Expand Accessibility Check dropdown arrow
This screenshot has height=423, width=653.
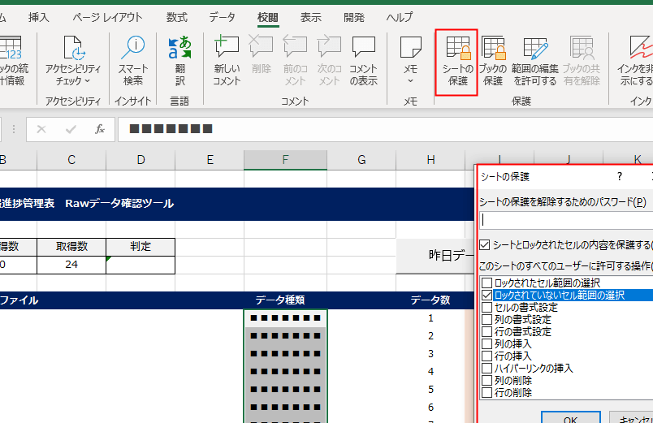point(88,80)
